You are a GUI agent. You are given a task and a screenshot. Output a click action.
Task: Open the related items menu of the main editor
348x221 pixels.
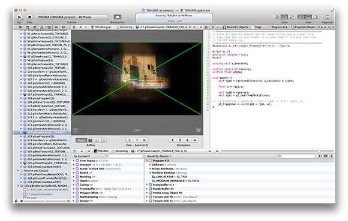click(74, 27)
